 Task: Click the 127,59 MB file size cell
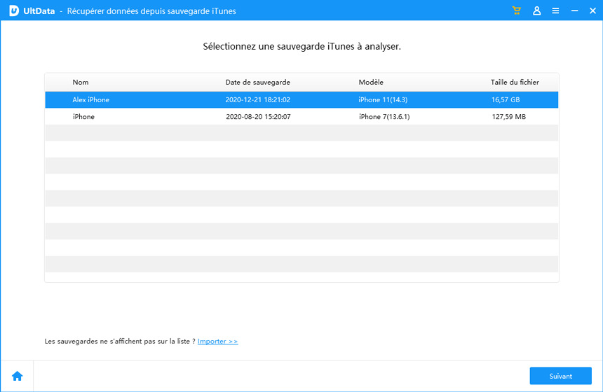point(508,117)
